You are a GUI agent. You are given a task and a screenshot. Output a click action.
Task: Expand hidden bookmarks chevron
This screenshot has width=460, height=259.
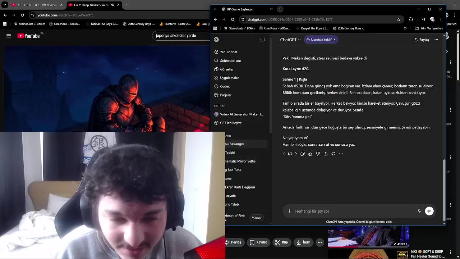point(405,28)
